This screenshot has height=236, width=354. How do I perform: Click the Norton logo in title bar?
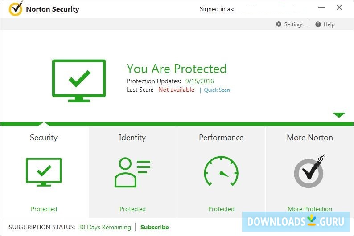point(16,9)
